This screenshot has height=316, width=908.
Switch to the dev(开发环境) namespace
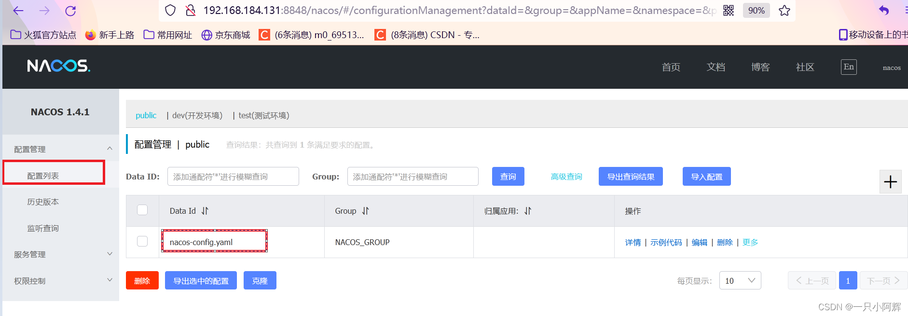point(197,115)
